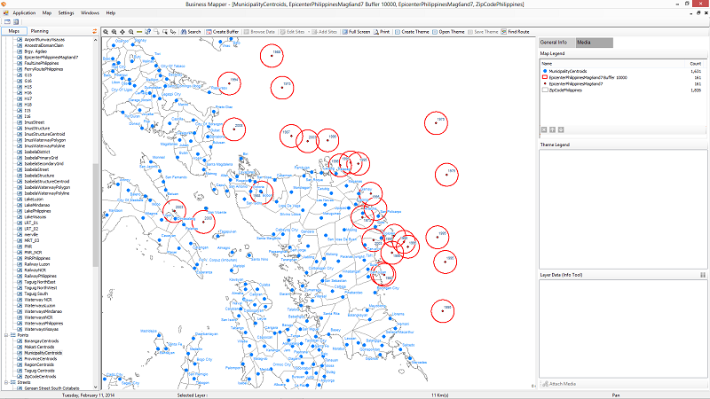This screenshot has height=399, width=710.
Task: Collapse the Points tree group
Action: click(4, 336)
